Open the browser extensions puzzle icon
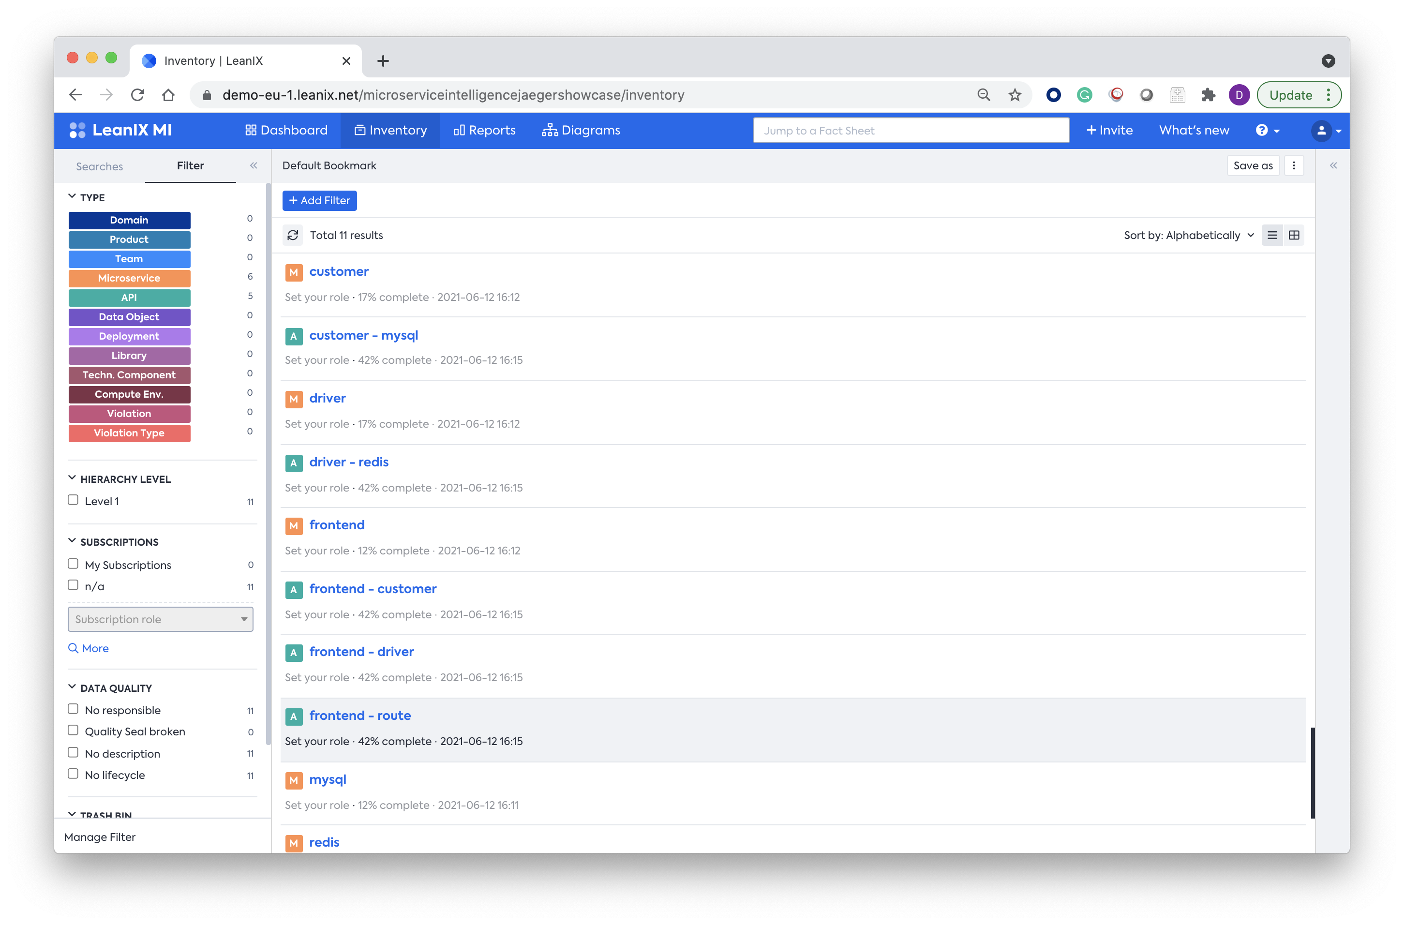The height and width of the screenshot is (925, 1404). coord(1208,95)
